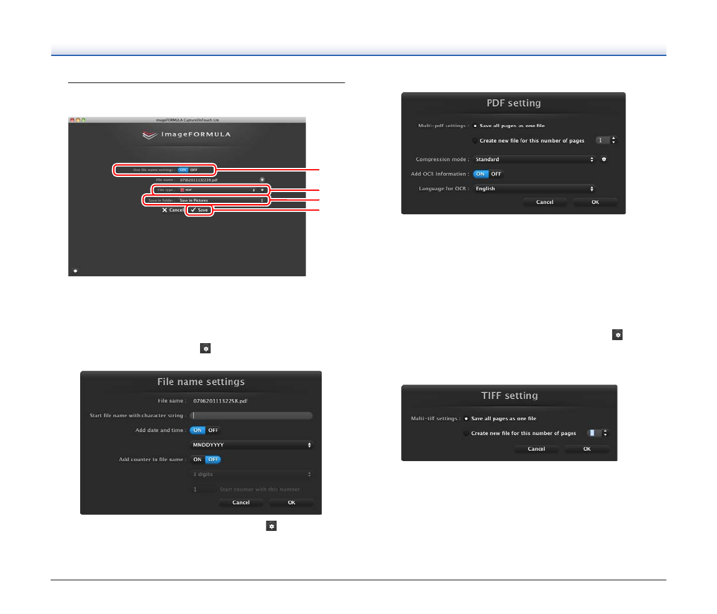Toggle the Add counter to file name switch
Screen dimensions: 717x614
205,459
